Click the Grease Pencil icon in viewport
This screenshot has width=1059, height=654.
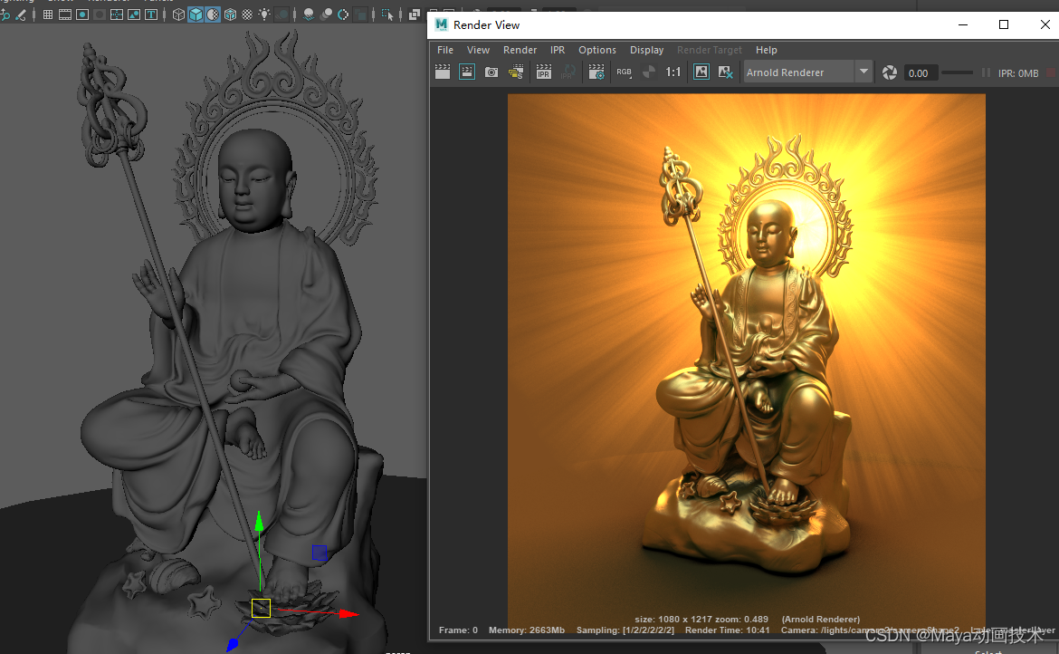click(21, 14)
